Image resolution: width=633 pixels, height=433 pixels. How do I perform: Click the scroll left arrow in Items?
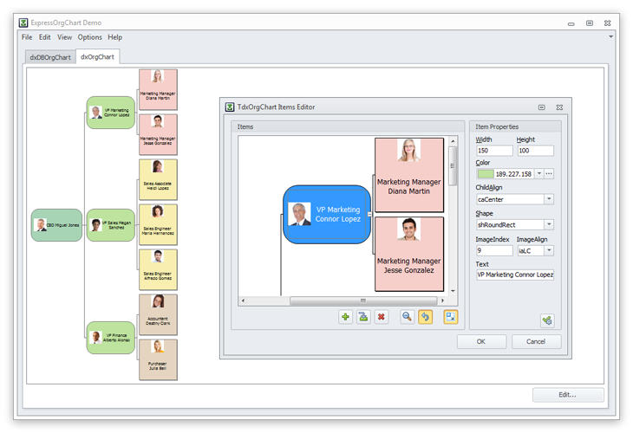pyautogui.click(x=243, y=301)
